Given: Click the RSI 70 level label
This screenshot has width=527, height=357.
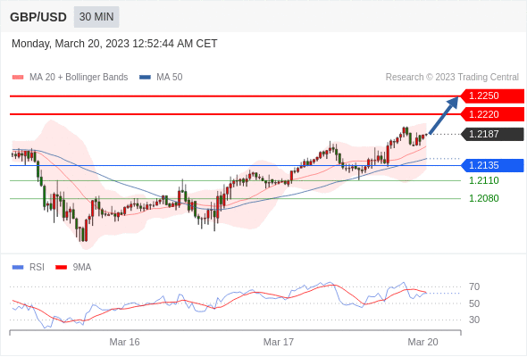Looking at the screenshot, I should [474, 286].
